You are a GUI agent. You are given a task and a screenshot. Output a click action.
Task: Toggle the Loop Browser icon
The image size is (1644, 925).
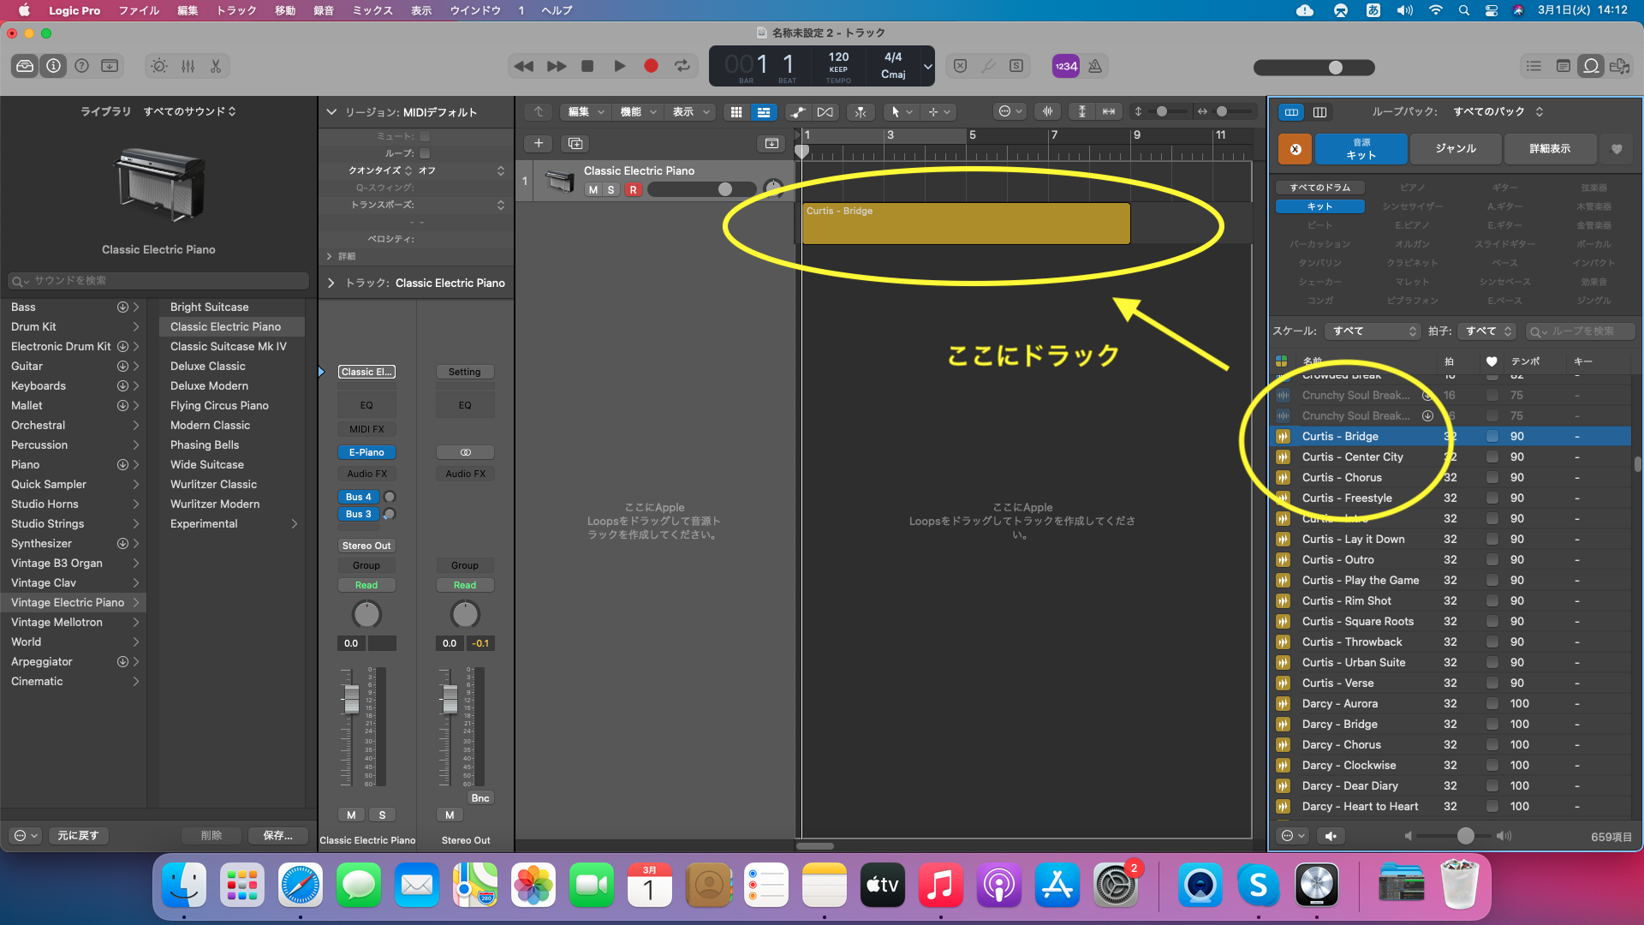(1591, 66)
